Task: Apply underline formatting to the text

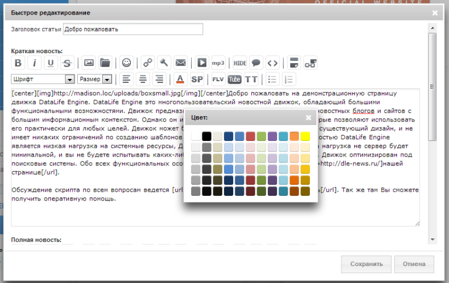Action: 51,63
